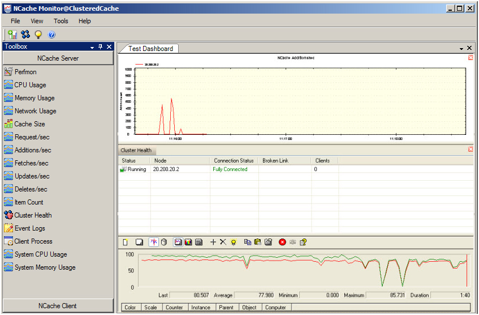Click View Log Data cylinder icon
The width and height of the screenshot is (479, 315).
click(x=164, y=242)
